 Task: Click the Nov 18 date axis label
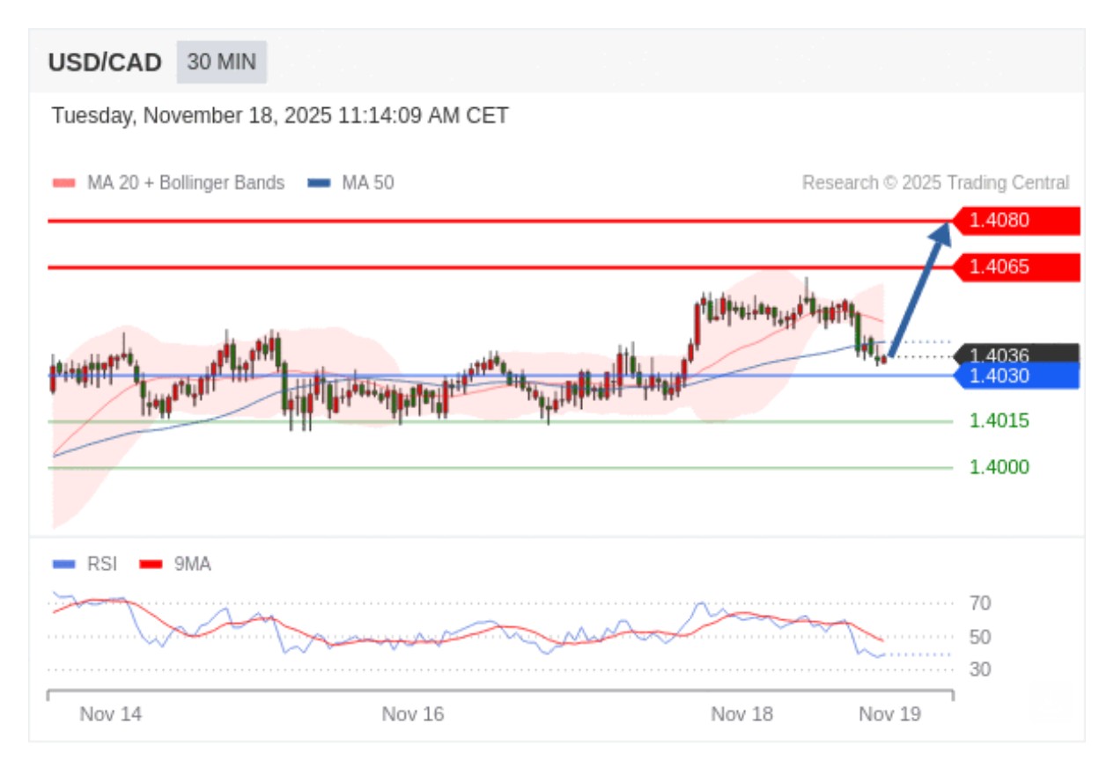point(741,714)
